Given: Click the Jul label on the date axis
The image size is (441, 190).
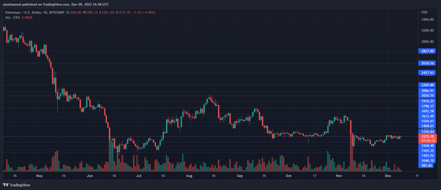Looking at the screenshot, I should click(x=140, y=176).
